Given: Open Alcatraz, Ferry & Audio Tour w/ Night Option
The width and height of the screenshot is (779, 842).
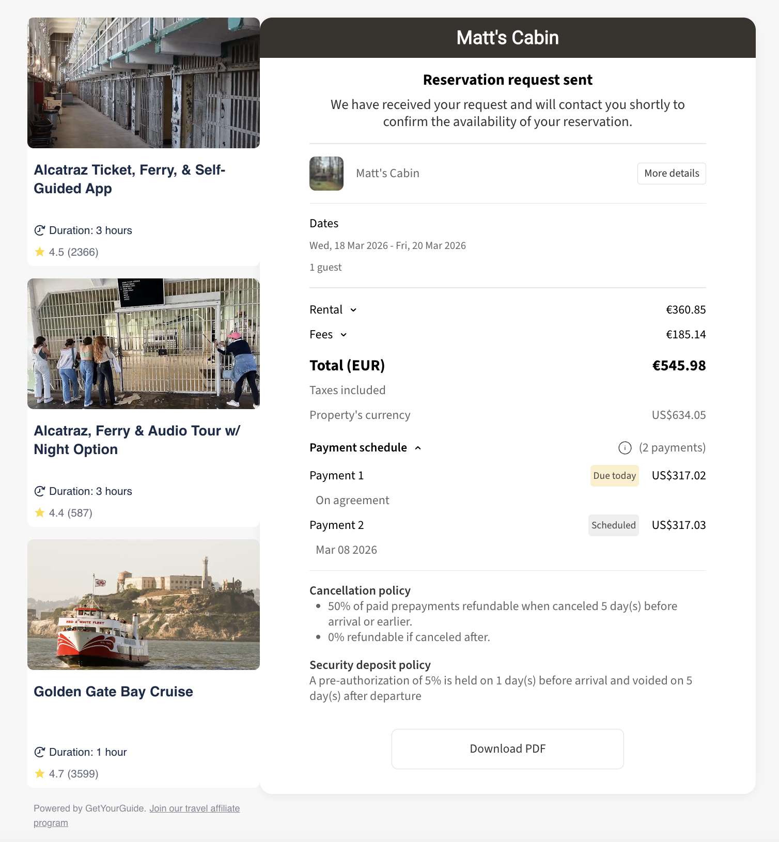Looking at the screenshot, I should tap(136, 440).
